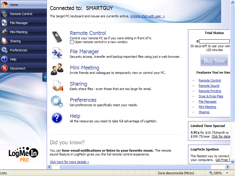Click the Buy Now button
Screen dimensions: 235x176
(214, 61)
